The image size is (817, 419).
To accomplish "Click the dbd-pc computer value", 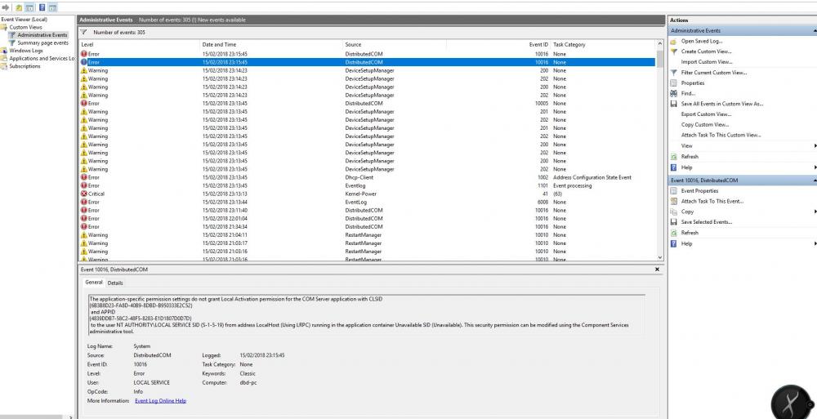I will click(x=248, y=382).
